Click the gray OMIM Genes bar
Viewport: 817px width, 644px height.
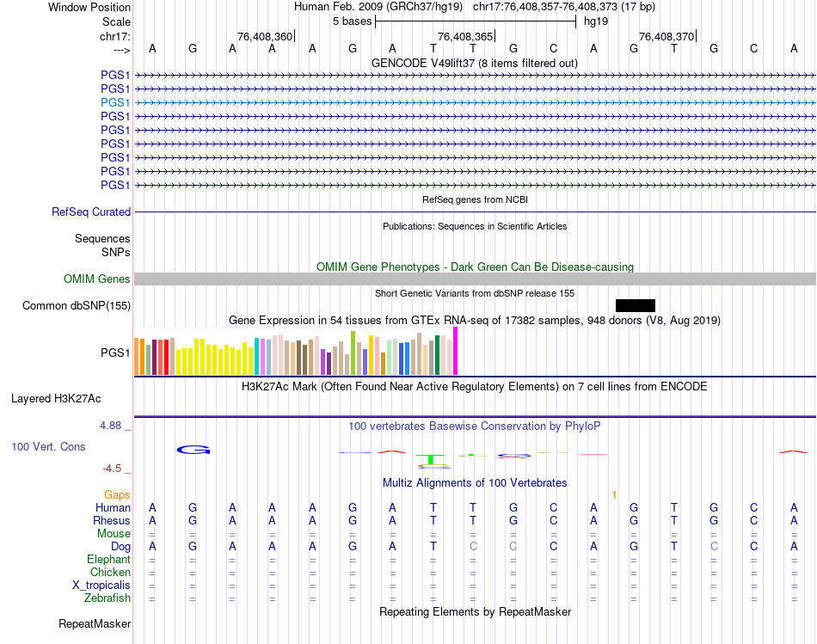(476, 279)
